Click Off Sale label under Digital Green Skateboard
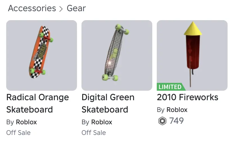The image size is (236, 145). click(x=94, y=132)
